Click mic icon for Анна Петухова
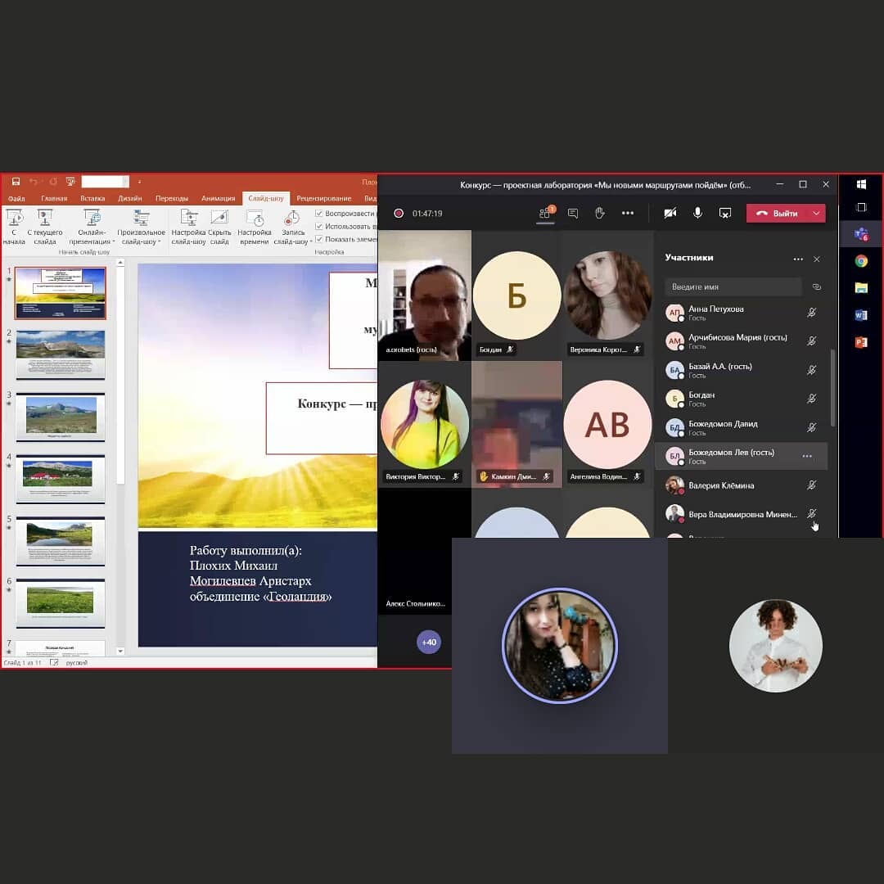 811,313
